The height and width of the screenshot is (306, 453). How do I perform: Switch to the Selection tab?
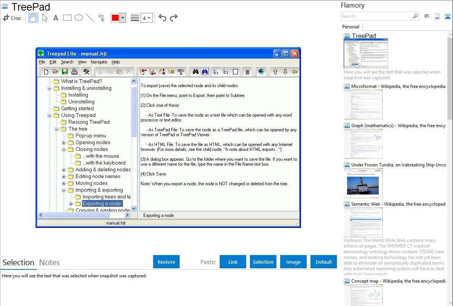click(x=19, y=263)
